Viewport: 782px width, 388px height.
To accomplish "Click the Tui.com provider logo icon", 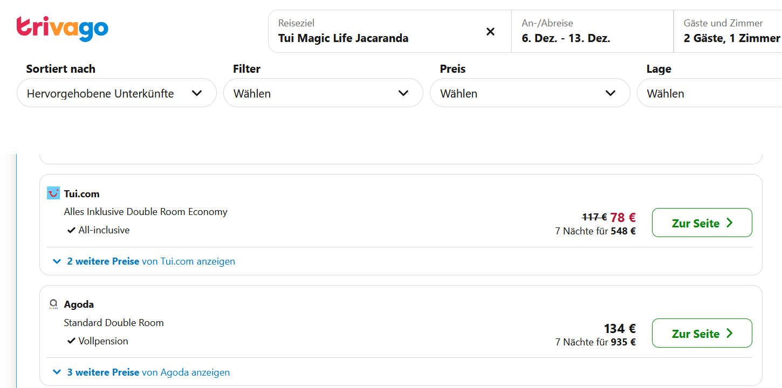I will point(53,193).
